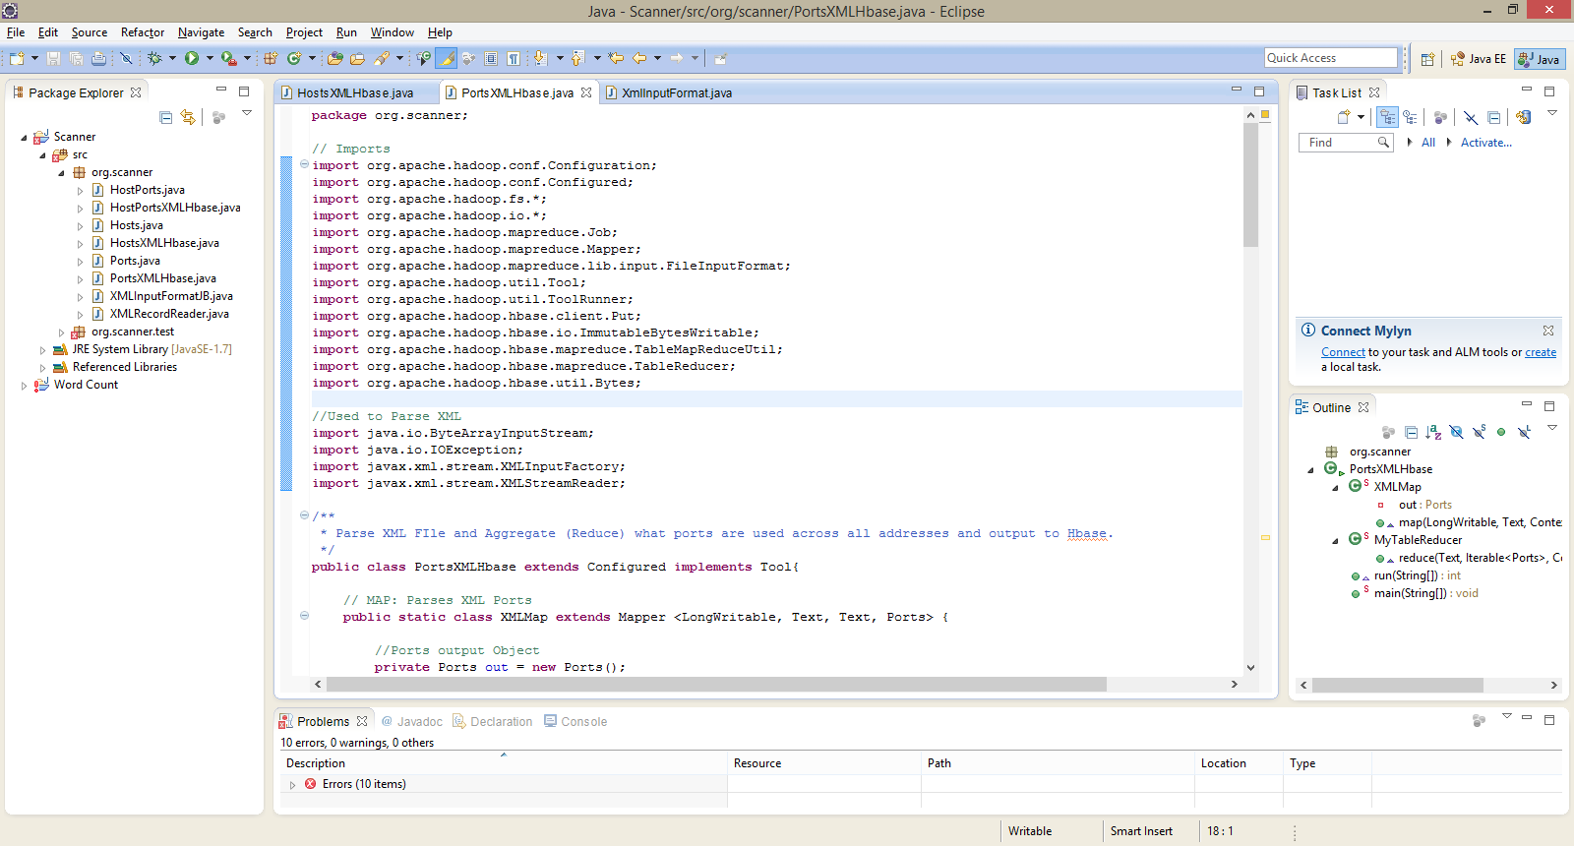Jump to Previous Annotation icon
Viewport: 1574px width, 846px height.
pos(577,58)
